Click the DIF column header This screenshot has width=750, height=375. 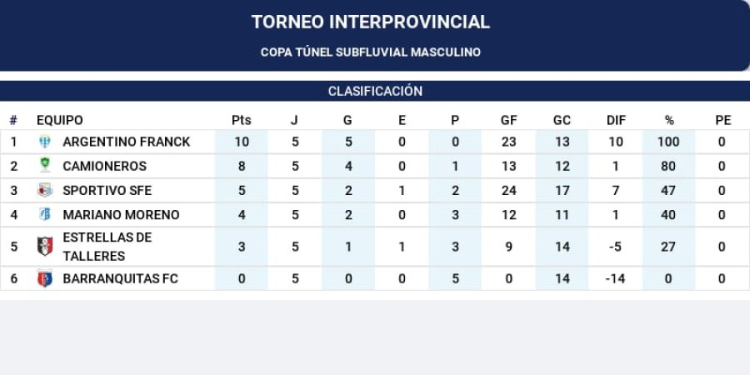coord(616,120)
